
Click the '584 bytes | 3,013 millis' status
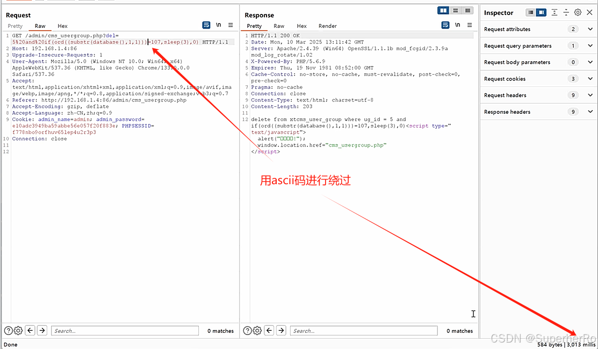click(566, 344)
